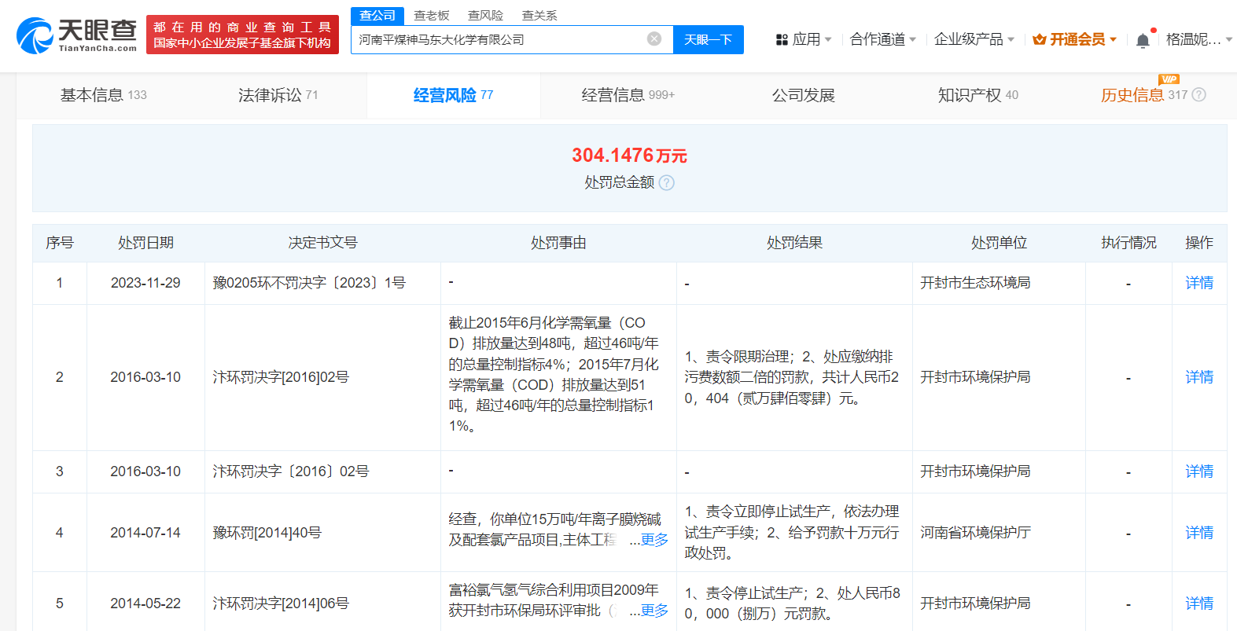The image size is (1237, 631).
Task: Expand the 合作通道 dropdown
Action: click(883, 39)
